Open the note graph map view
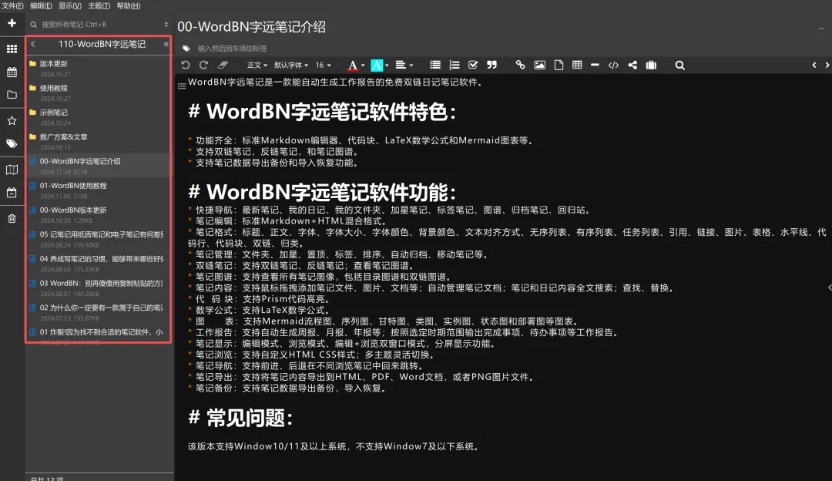Viewport: 832px width, 481px height. pos(12,170)
